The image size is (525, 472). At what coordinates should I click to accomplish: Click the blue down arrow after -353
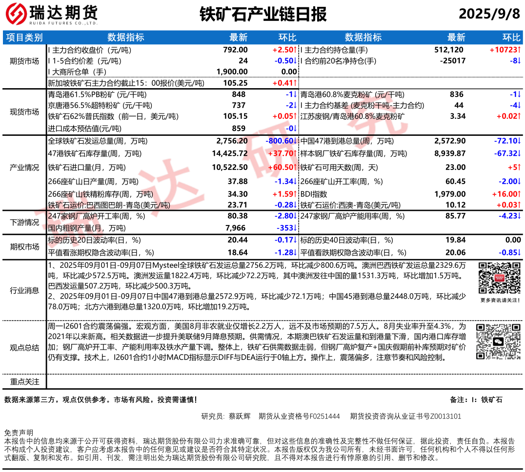295,228
